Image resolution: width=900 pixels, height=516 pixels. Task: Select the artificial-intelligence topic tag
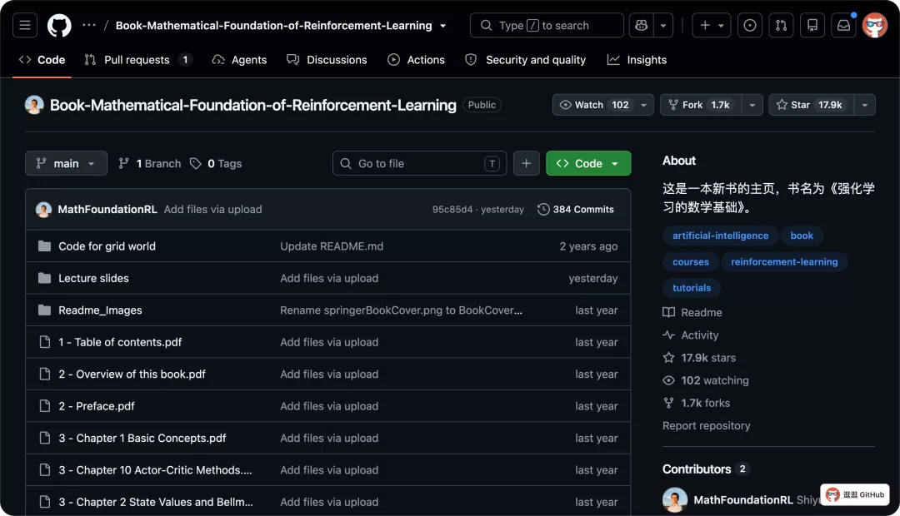pyautogui.click(x=720, y=236)
